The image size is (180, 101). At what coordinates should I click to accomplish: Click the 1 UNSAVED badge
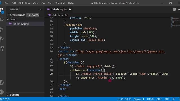(x=33, y=15)
